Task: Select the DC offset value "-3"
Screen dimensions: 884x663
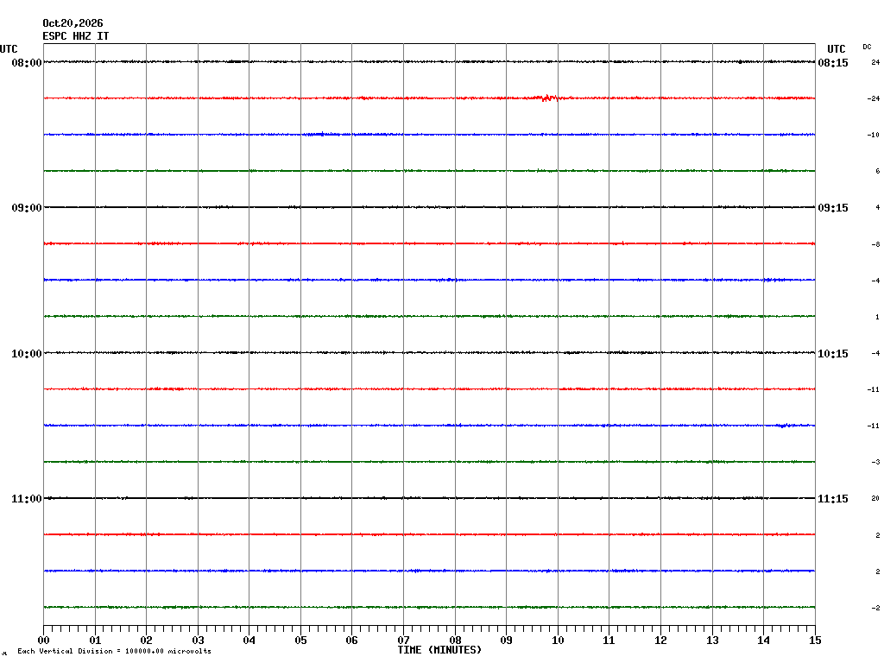Action: [875, 463]
